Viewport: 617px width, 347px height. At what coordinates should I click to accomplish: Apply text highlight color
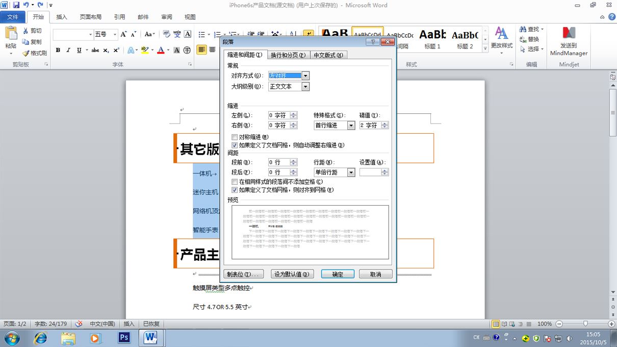pyautogui.click(x=145, y=50)
